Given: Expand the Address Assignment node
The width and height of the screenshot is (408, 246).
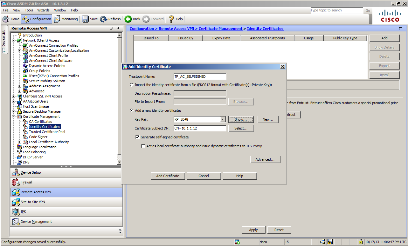Looking at the screenshot, I should point(20,86).
